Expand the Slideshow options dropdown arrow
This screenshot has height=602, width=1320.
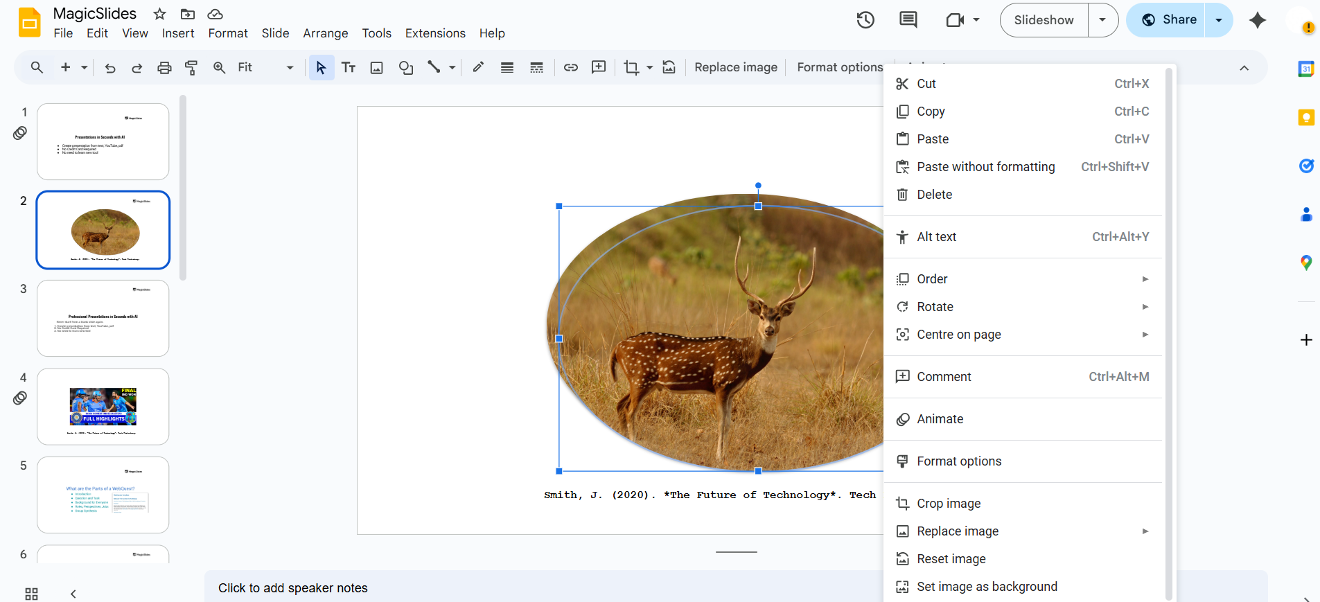pos(1102,20)
